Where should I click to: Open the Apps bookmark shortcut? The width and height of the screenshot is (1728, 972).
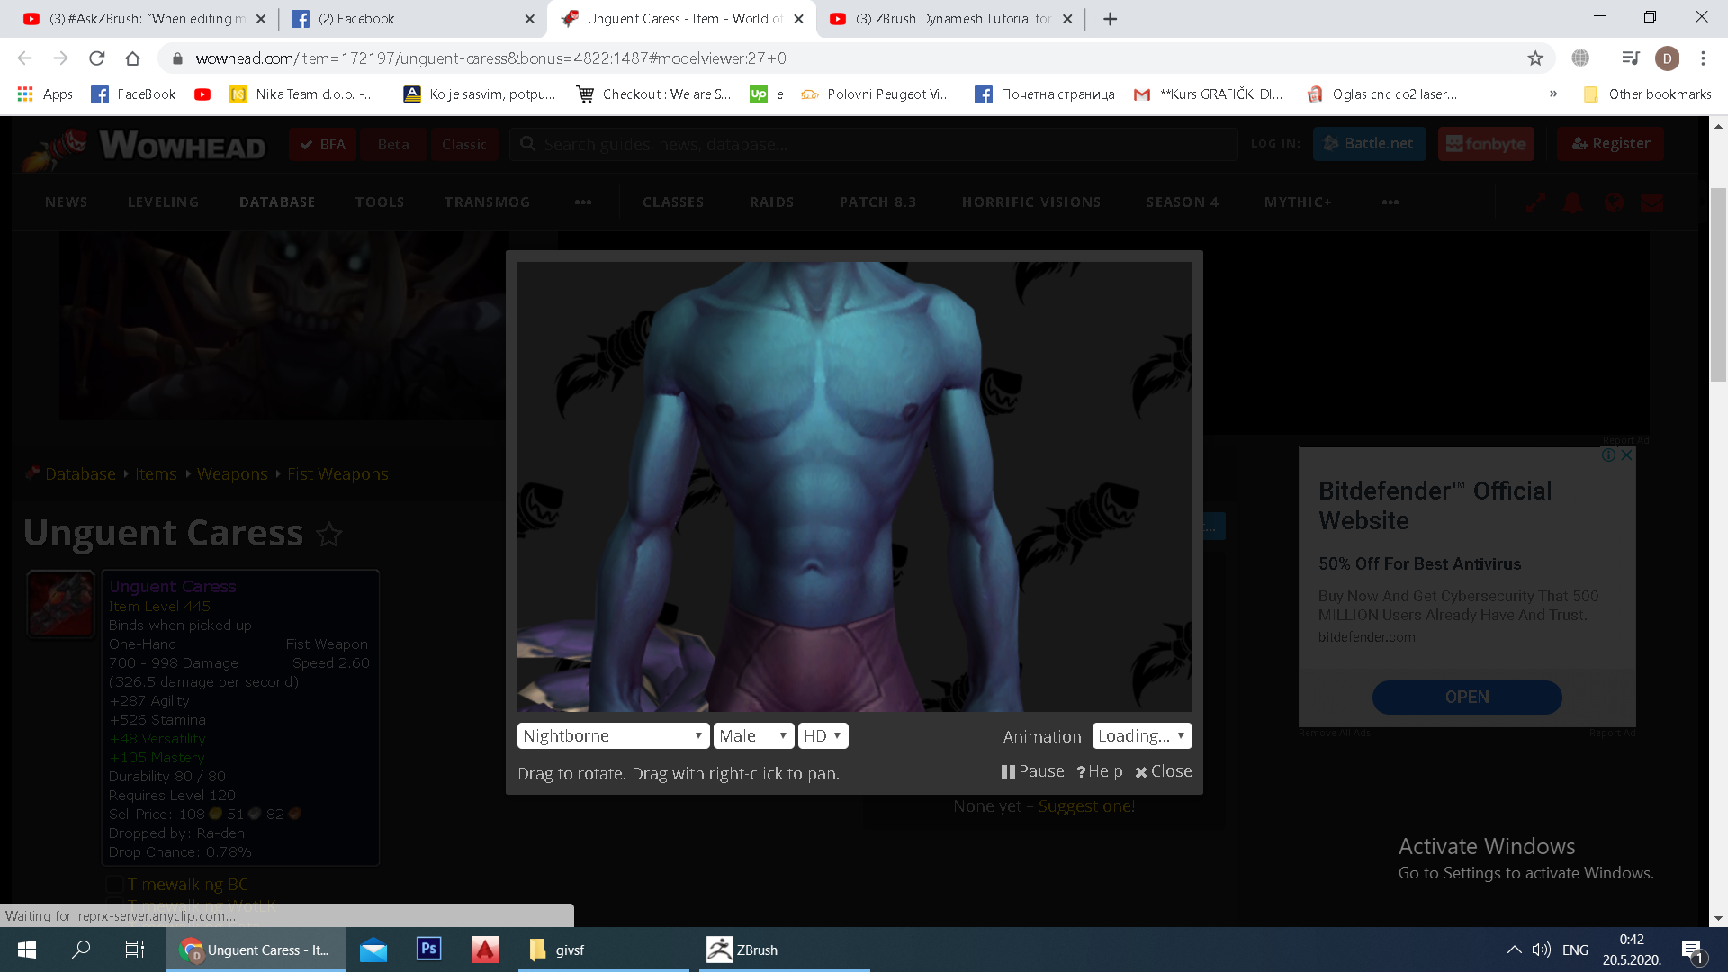(45, 94)
